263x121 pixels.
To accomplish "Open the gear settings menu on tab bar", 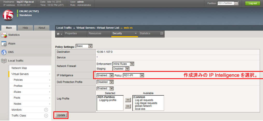I will pyautogui.click(x=59, y=34).
